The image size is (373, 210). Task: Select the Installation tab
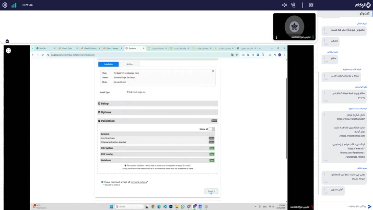[x=108, y=64]
